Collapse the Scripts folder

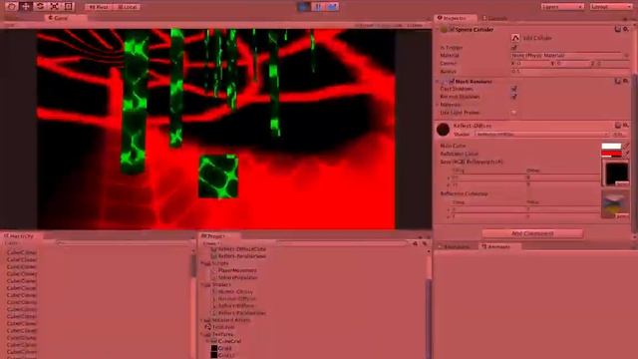pos(203,263)
